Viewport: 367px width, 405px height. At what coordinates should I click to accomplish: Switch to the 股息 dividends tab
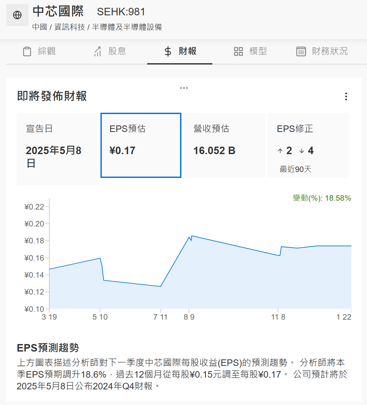[110, 51]
